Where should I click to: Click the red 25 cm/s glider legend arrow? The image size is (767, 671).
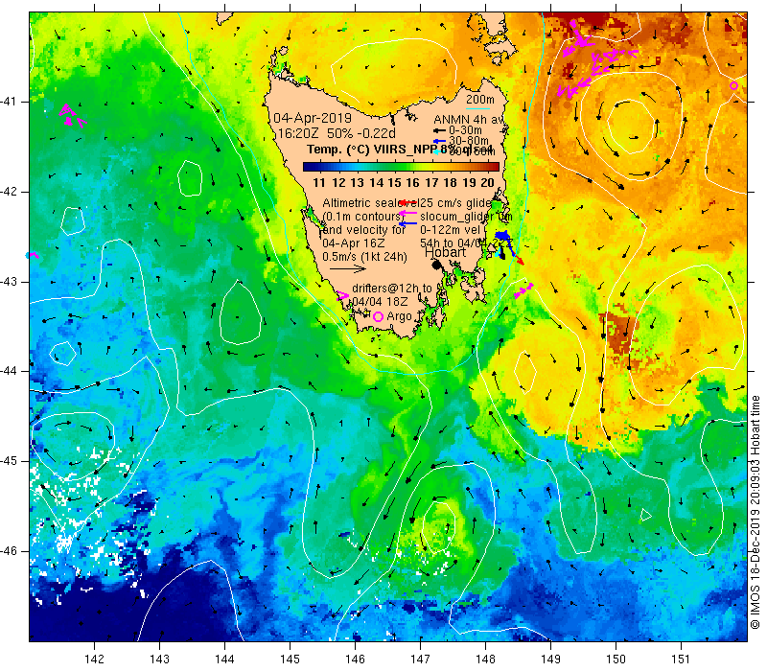tap(407, 202)
